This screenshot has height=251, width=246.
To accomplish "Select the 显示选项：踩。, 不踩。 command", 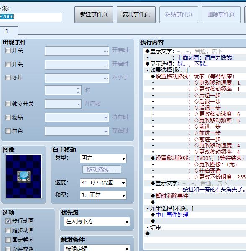I will click(195, 64).
